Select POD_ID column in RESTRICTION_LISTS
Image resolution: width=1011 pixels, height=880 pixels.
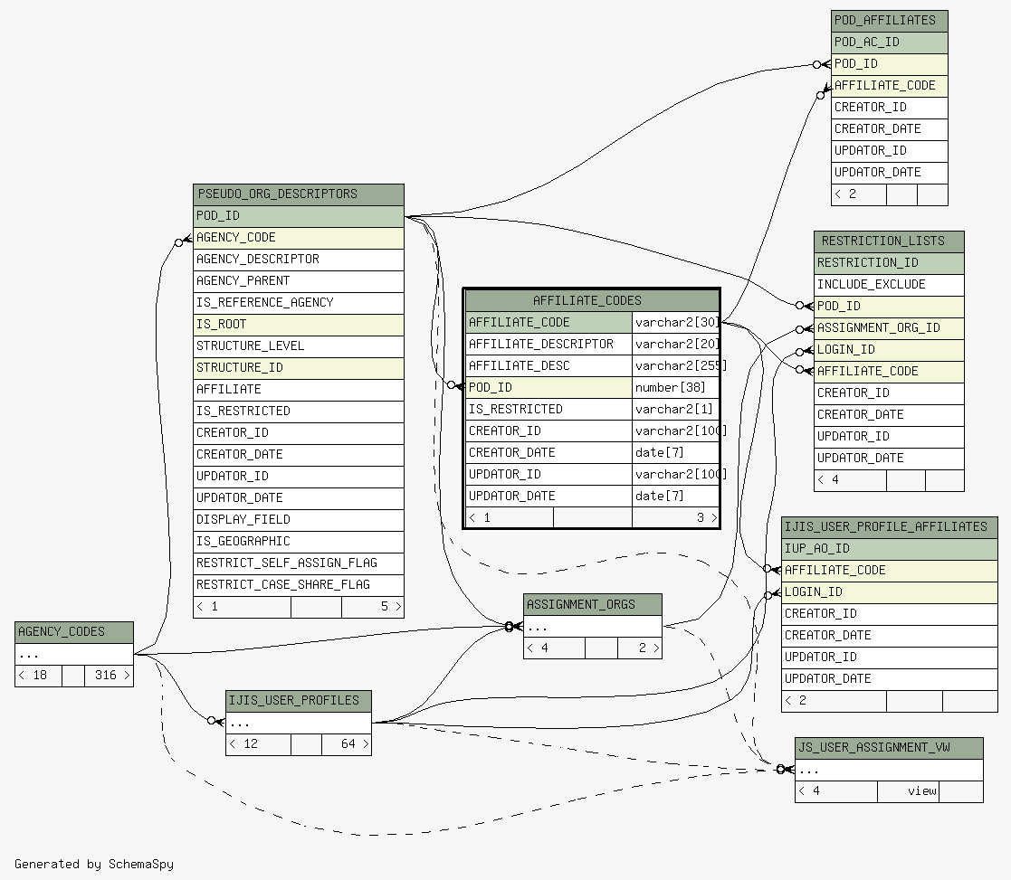pyautogui.click(x=889, y=307)
